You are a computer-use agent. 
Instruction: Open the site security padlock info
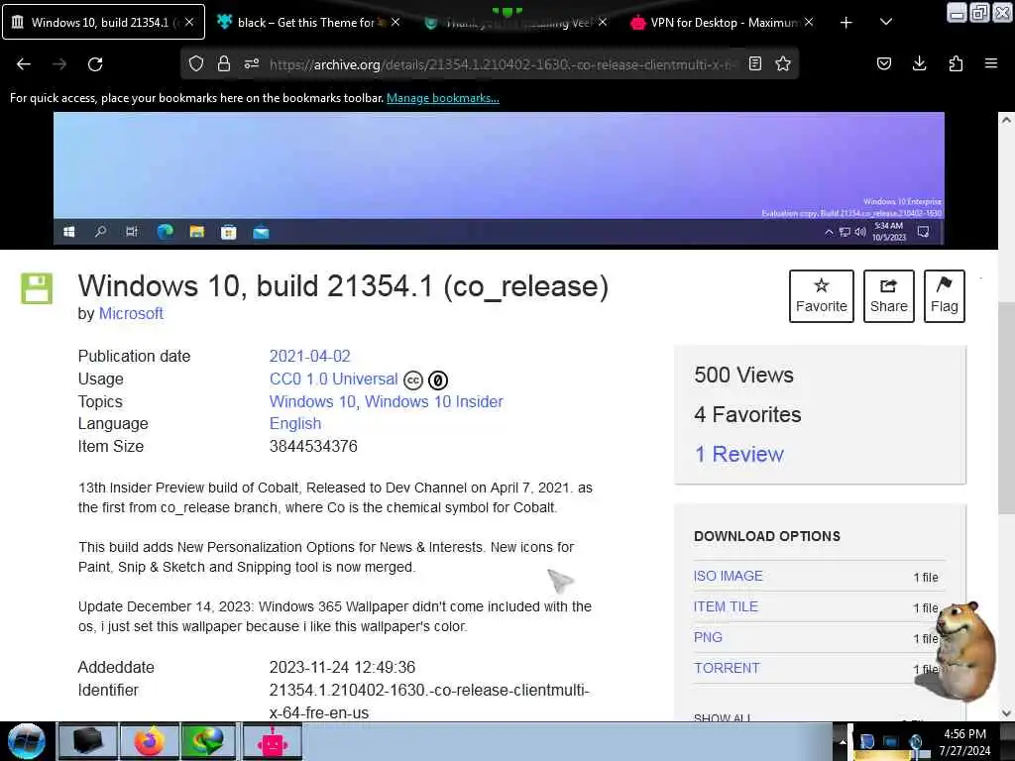click(x=224, y=63)
